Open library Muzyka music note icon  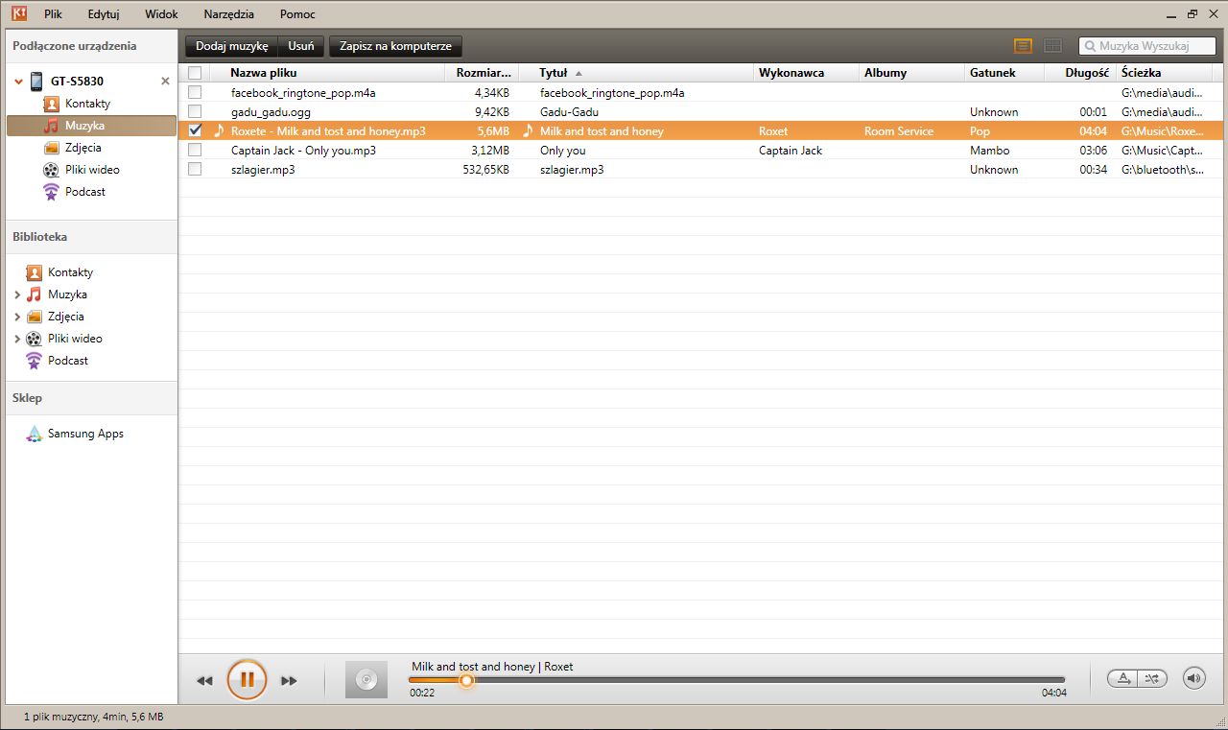click(34, 294)
